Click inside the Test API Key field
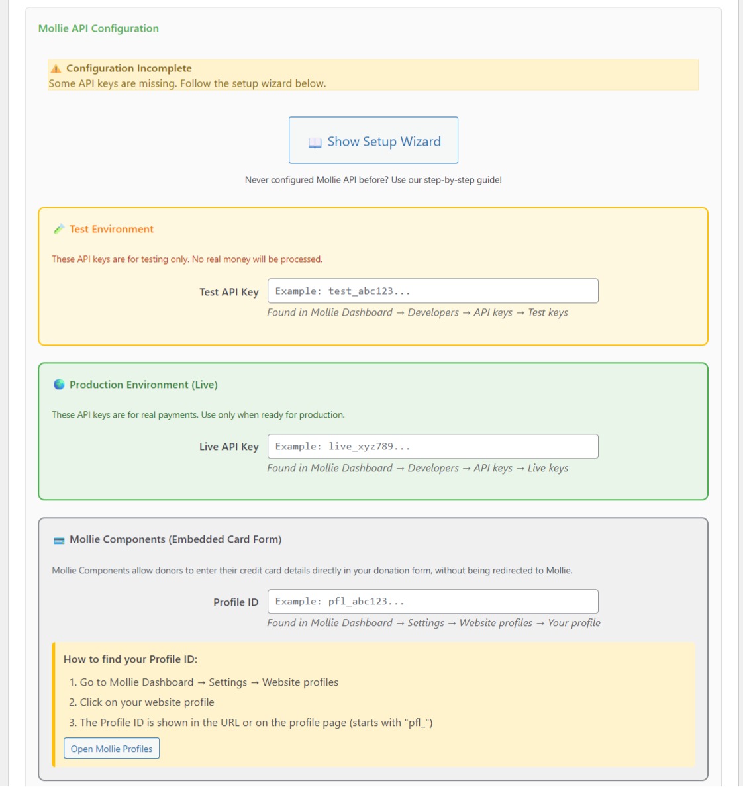Screen dimensions: 743x787 point(434,289)
